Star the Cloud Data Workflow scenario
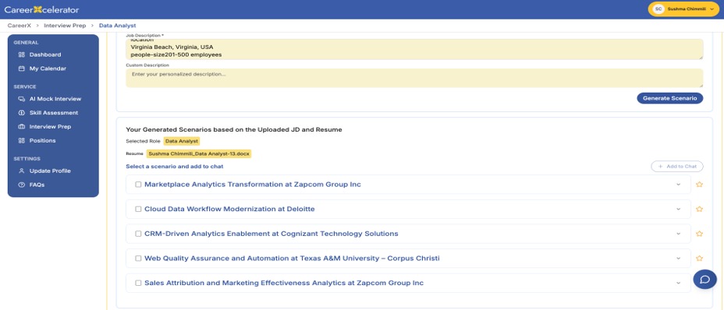Viewport: 724px width, 310px height. [699, 209]
